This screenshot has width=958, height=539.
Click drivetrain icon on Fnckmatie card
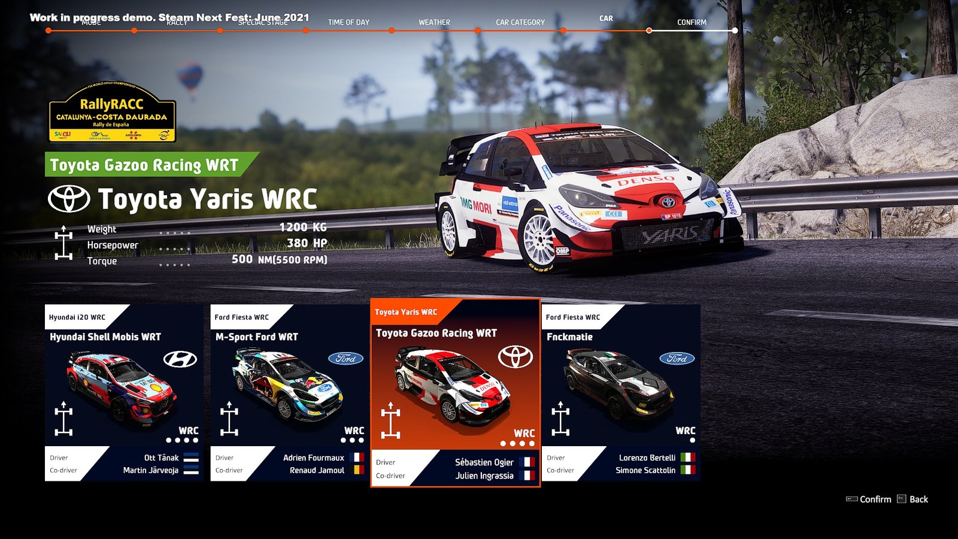point(560,419)
